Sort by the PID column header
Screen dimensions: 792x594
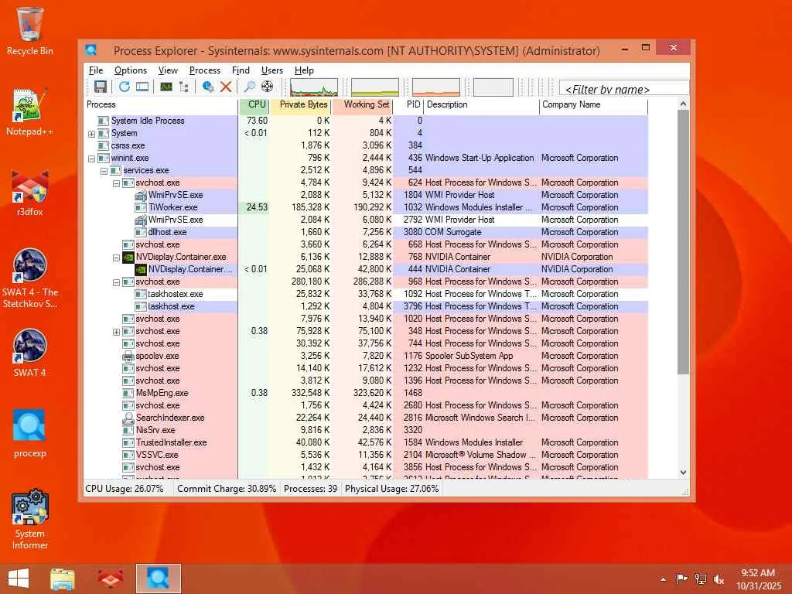point(408,104)
